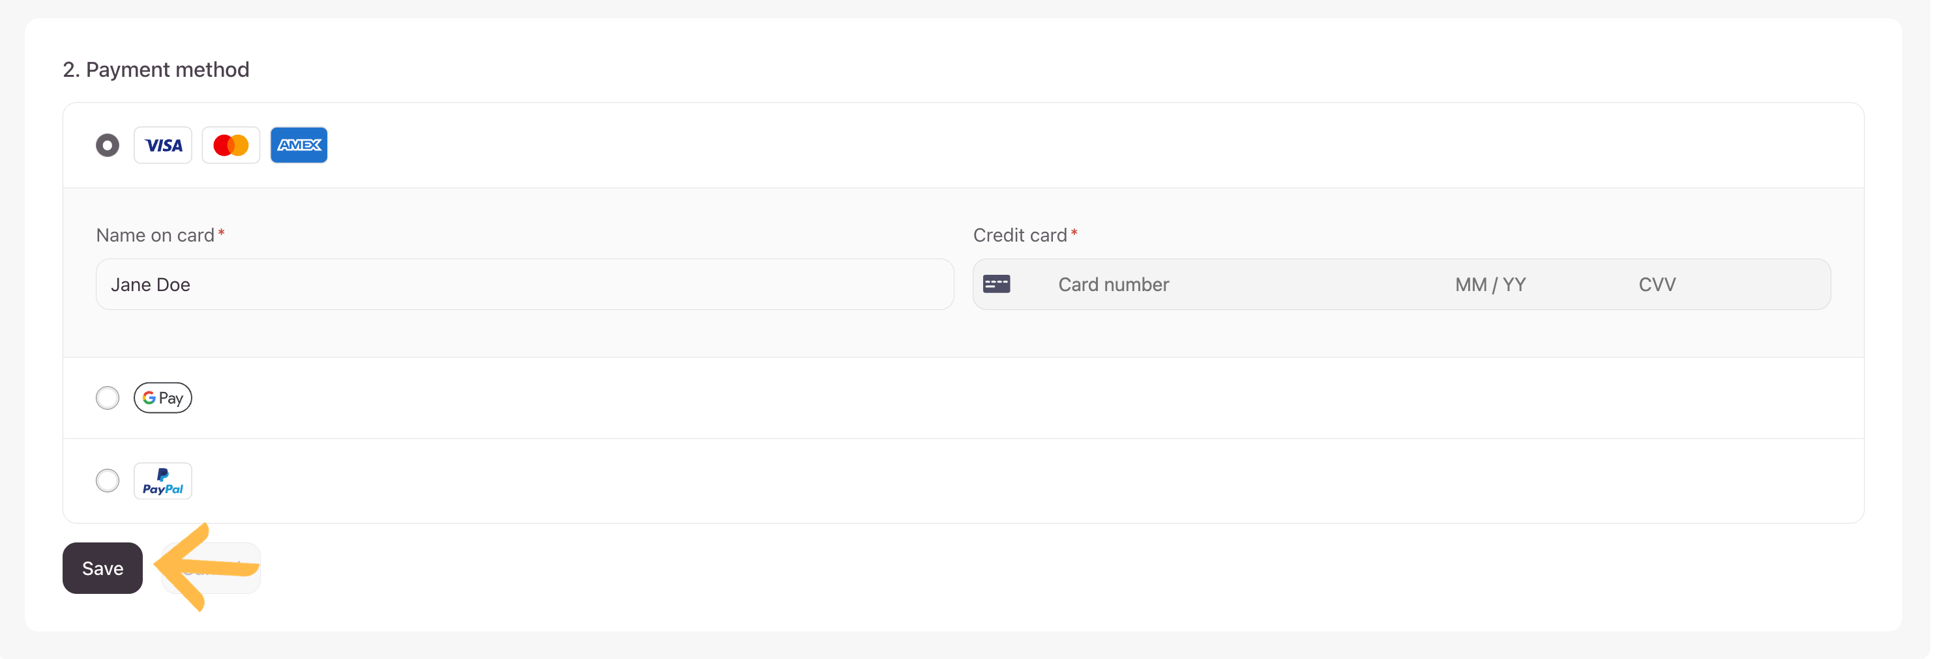The height and width of the screenshot is (659, 1935).
Task: Click the red asterisk beside Credit card
Action: [x=1074, y=234]
